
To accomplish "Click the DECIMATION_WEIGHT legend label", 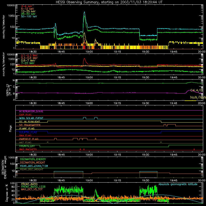I will point(33,163).
